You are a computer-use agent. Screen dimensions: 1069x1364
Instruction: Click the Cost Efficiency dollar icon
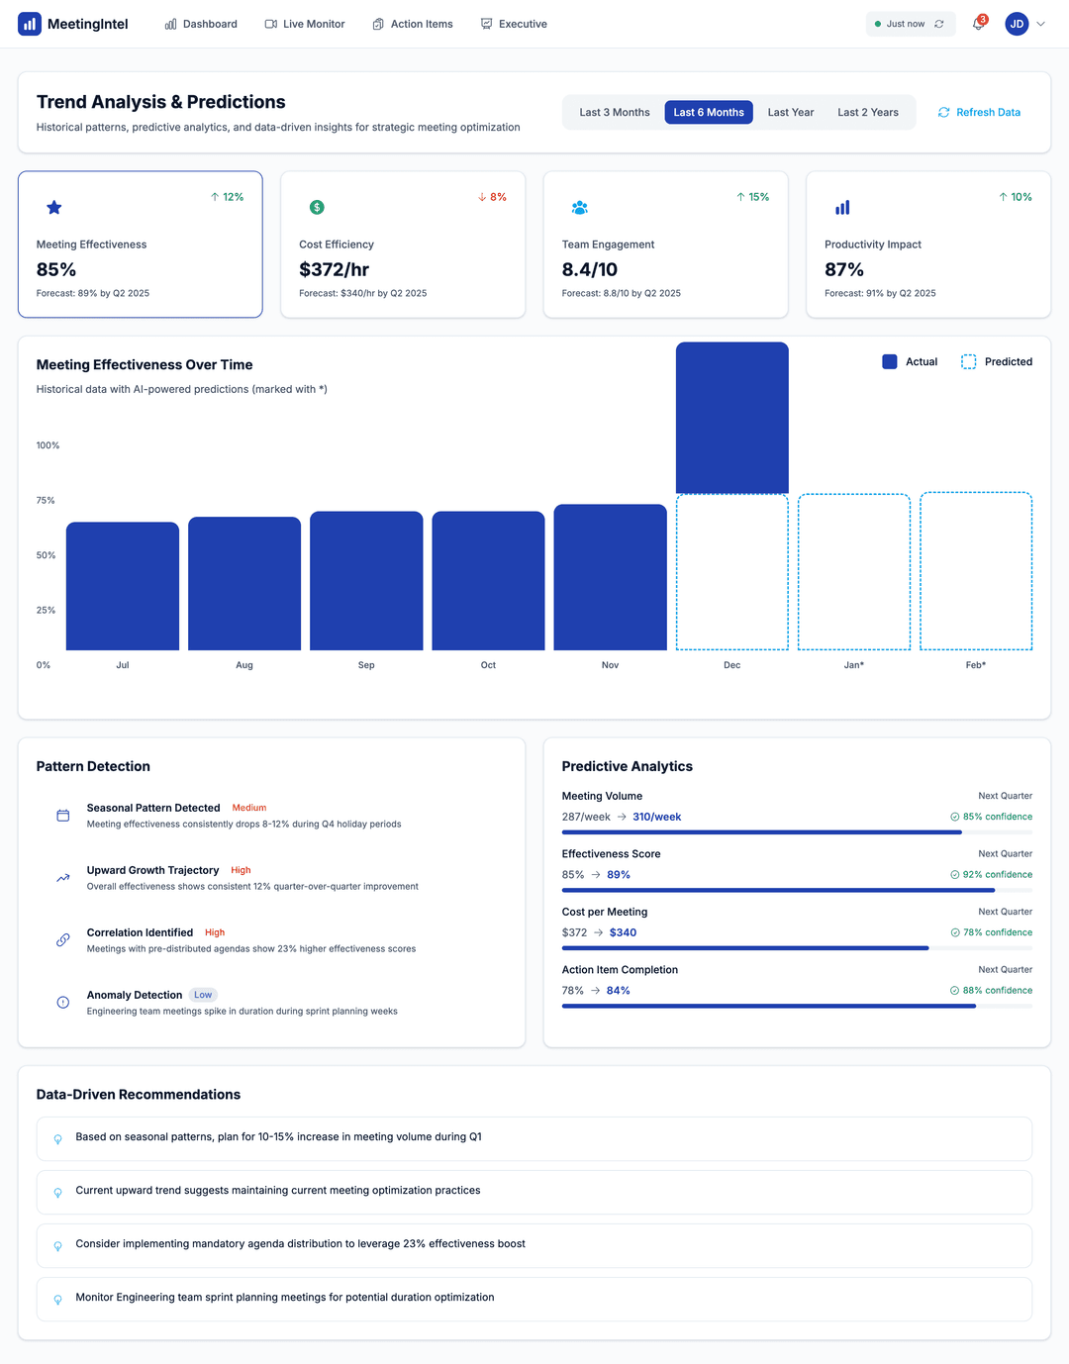(317, 207)
